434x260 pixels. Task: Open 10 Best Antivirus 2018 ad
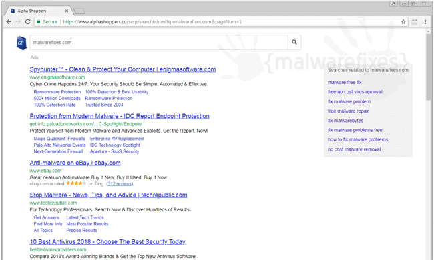pyautogui.click(x=107, y=242)
